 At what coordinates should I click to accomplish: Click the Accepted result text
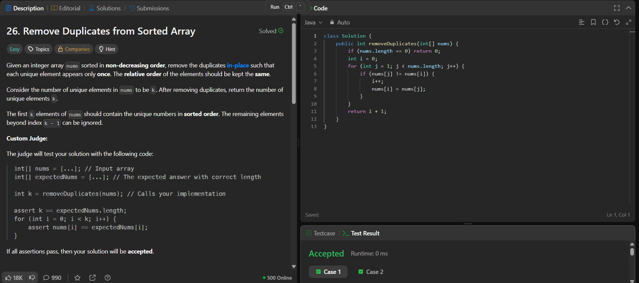[x=326, y=254]
